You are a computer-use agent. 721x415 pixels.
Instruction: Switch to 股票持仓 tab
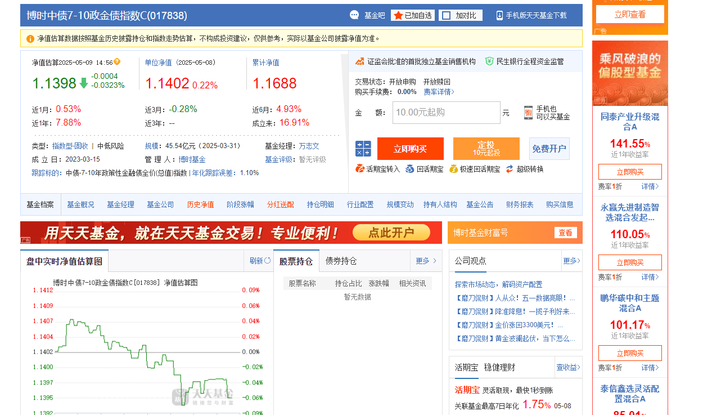[296, 261]
